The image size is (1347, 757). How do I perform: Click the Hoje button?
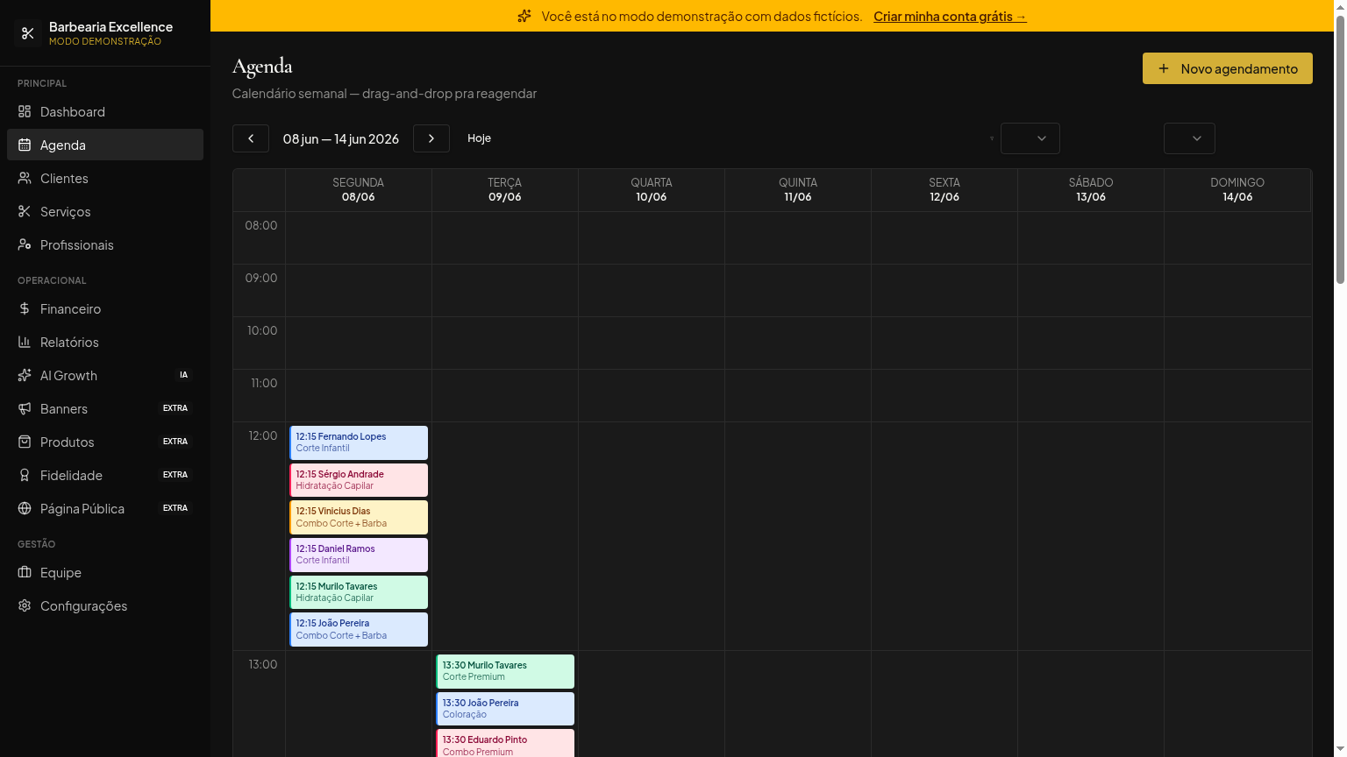[479, 138]
